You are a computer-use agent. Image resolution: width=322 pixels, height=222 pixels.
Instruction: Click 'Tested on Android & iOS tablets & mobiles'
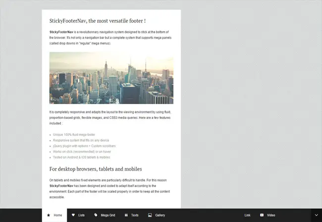[x=82, y=157]
